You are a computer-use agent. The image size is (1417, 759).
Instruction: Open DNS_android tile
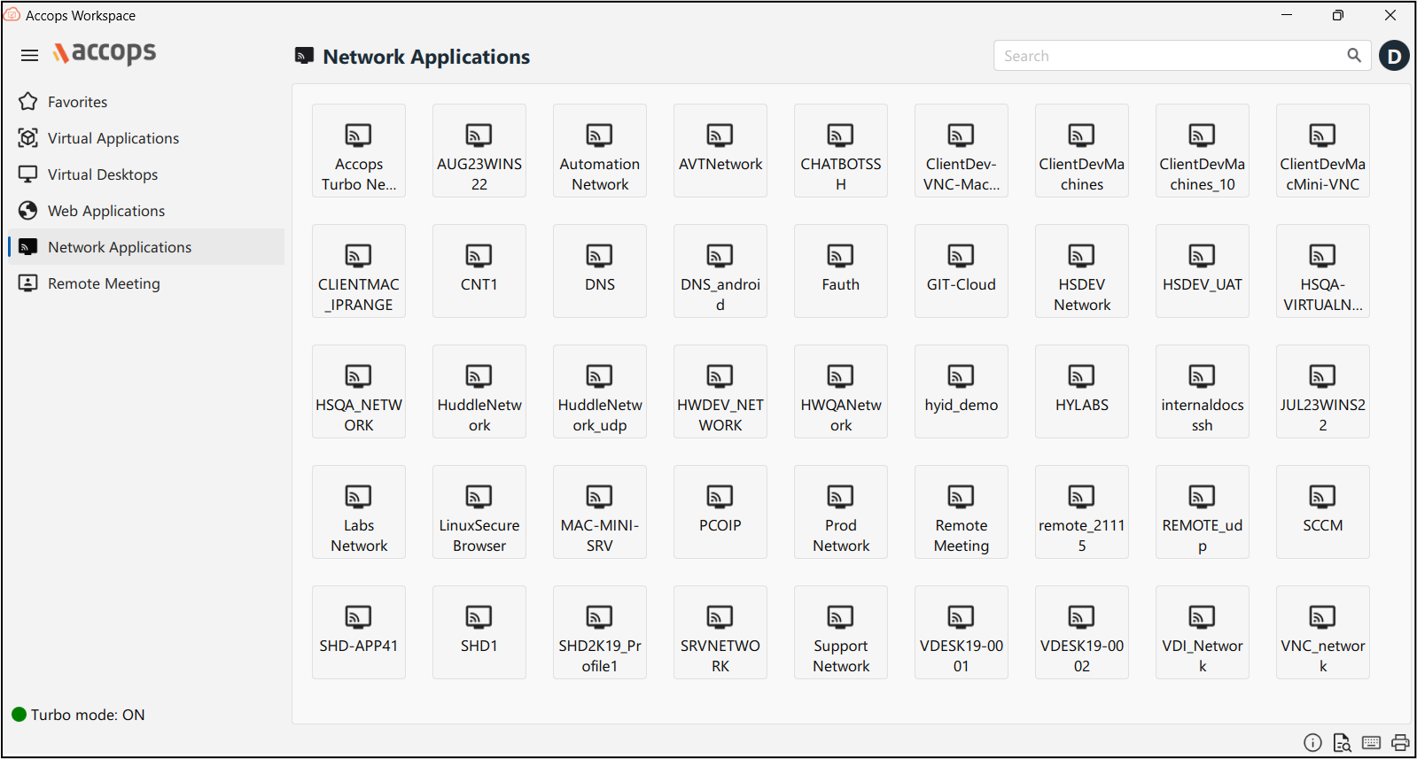tap(720, 271)
